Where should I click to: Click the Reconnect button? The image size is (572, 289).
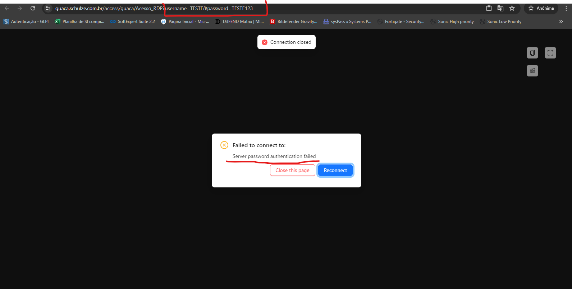(x=335, y=170)
